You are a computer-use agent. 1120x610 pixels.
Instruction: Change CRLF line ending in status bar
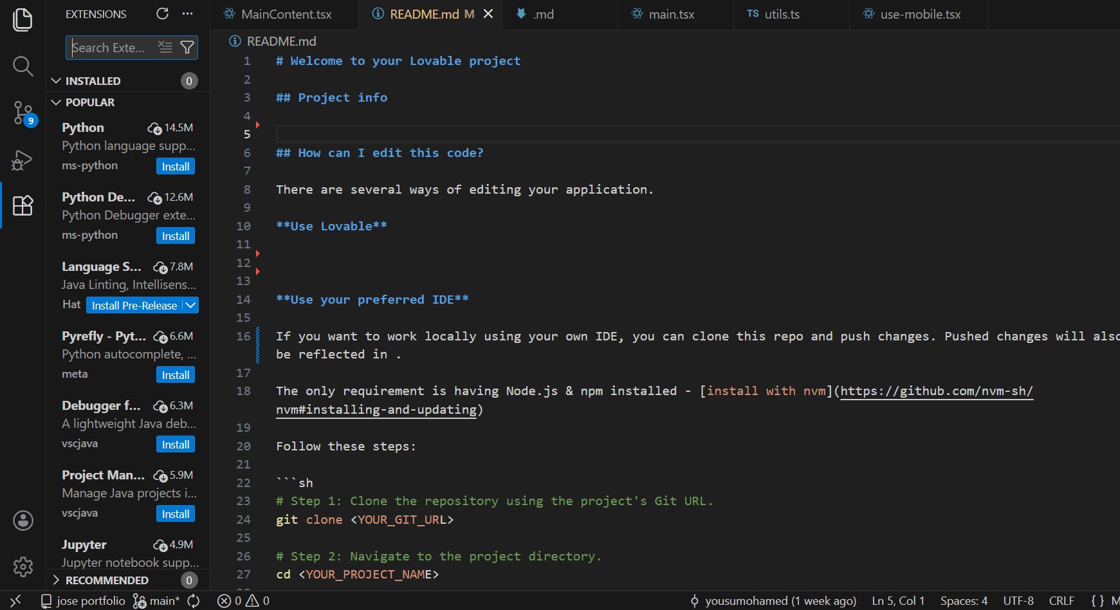coord(1061,601)
